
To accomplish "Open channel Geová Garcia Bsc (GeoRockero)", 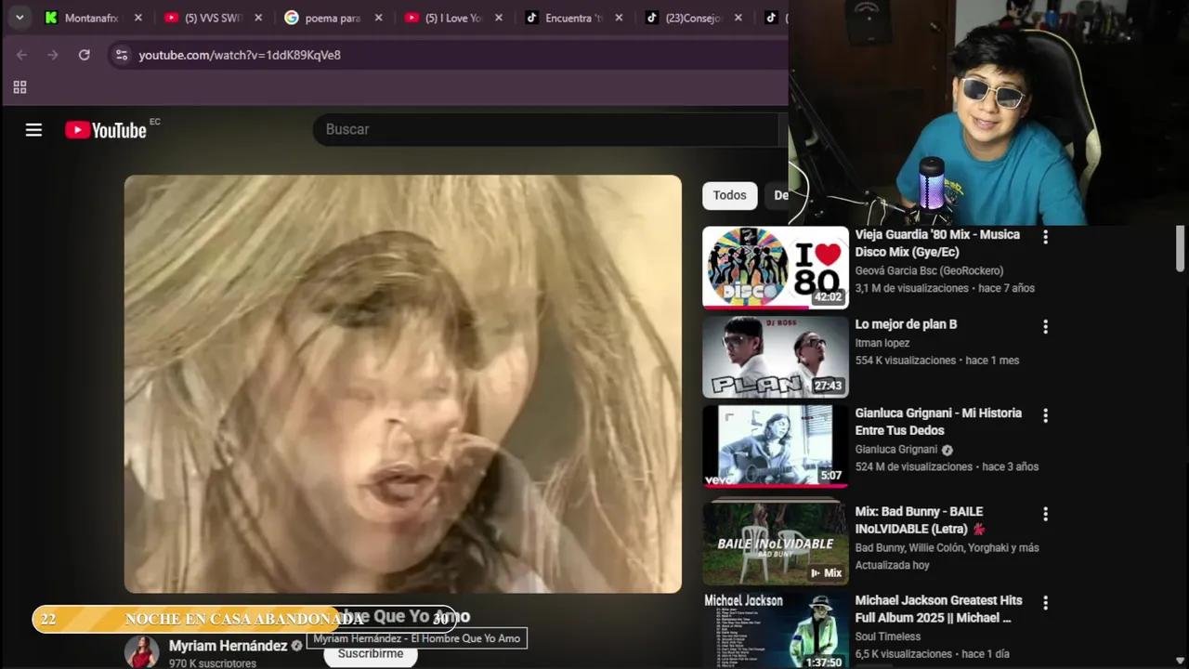I will coord(929,270).
